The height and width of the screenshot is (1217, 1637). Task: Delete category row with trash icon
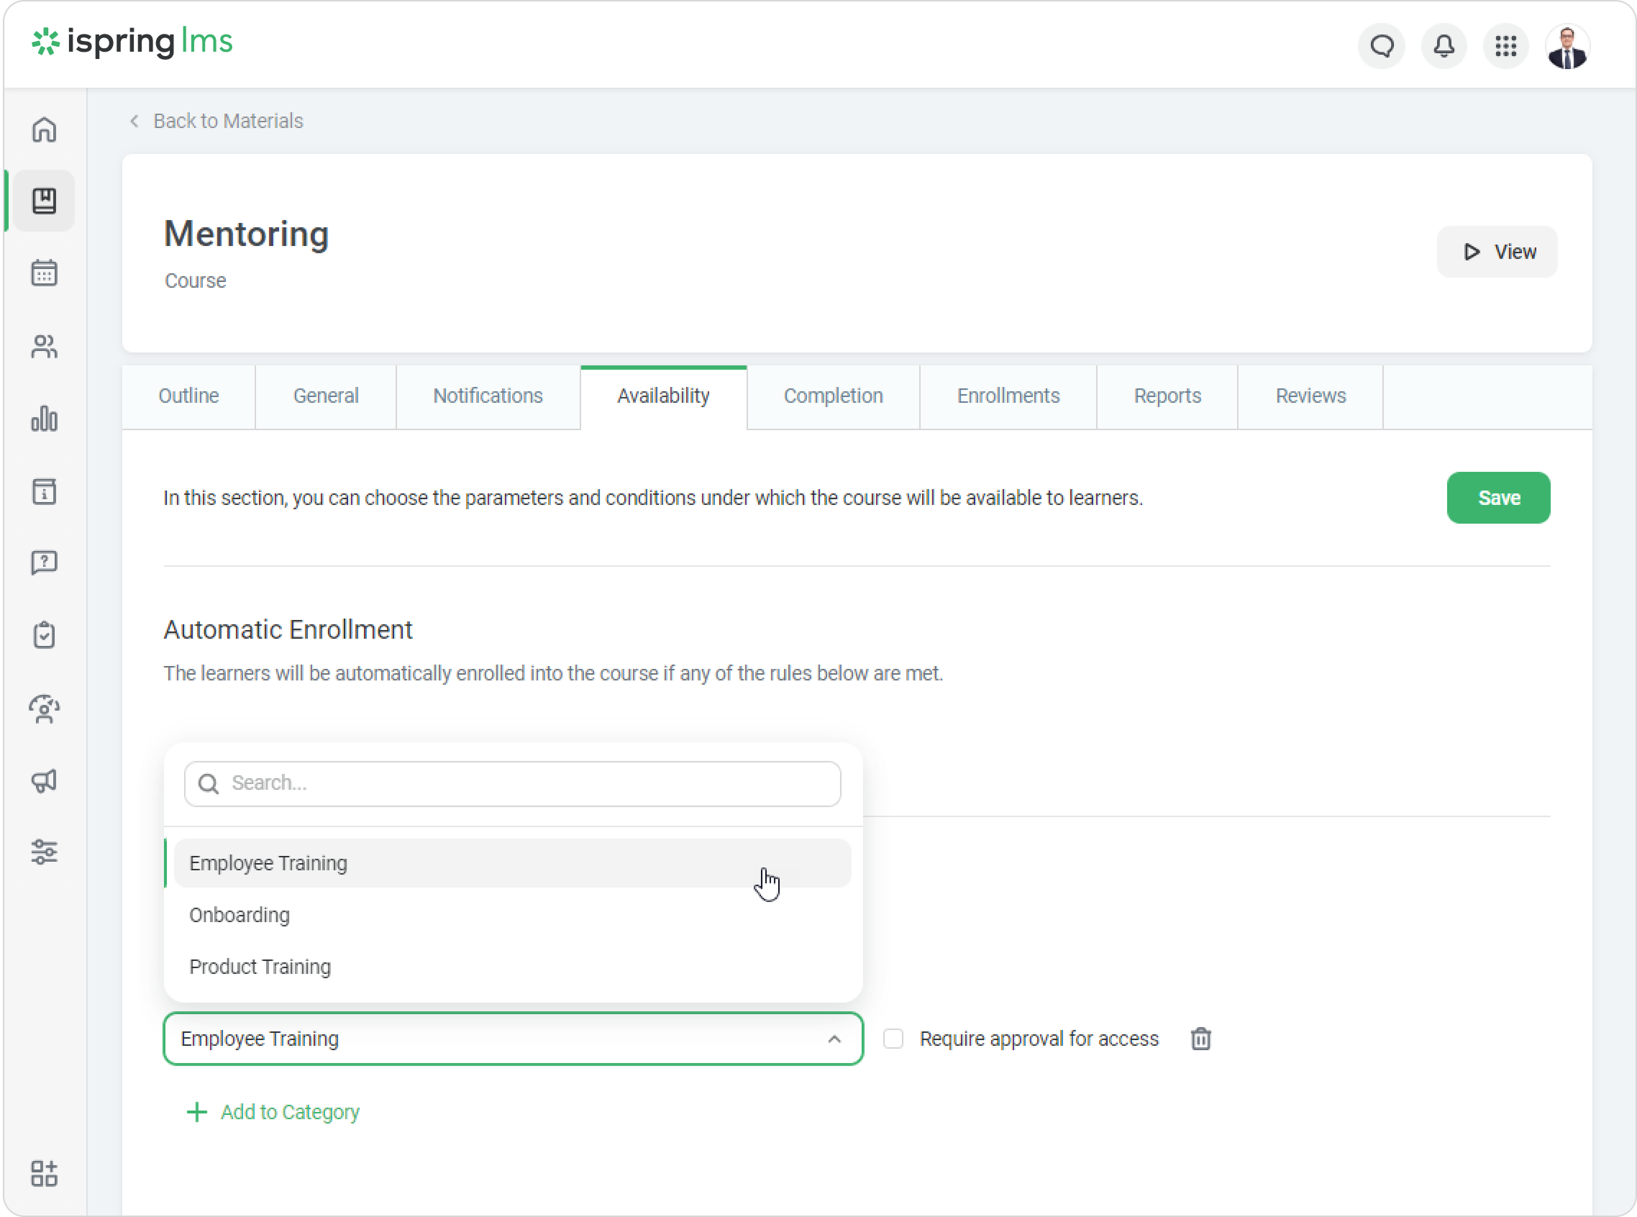[1200, 1039]
